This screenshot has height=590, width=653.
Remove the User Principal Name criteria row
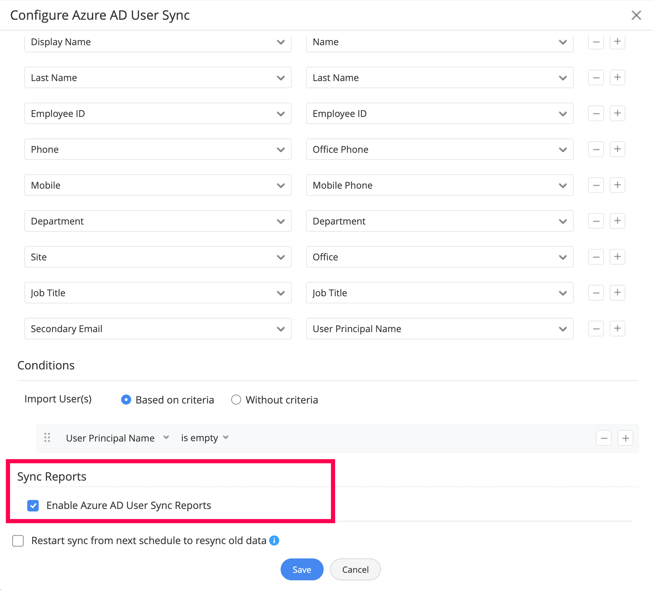click(x=604, y=438)
